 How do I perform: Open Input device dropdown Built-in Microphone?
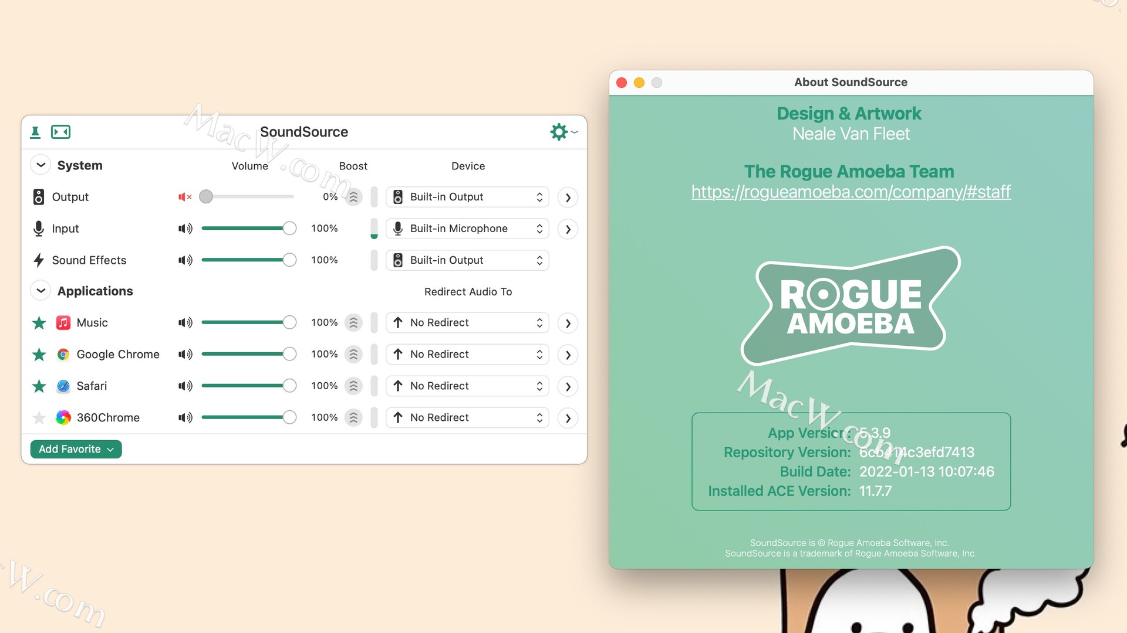click(467, 229)
